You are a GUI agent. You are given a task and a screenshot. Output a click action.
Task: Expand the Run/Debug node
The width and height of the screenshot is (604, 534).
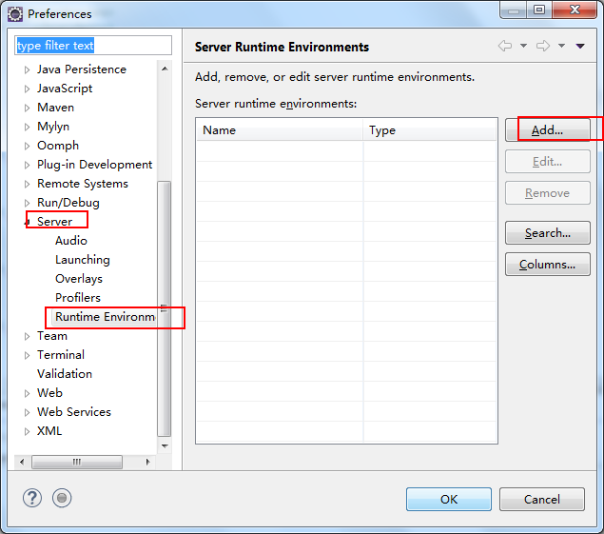point(27,203)
